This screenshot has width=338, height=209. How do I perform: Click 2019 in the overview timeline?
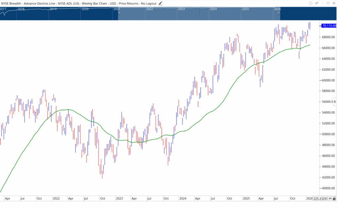click(53, 9)
